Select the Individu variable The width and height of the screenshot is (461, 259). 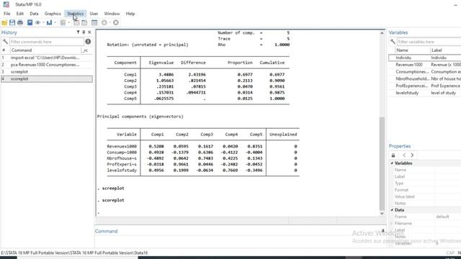pyautogui.click(x=425, y=58)
